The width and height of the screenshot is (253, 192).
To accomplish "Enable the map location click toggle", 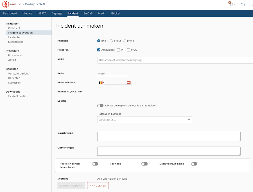I will pyautogui.click(x=100, y=106).
